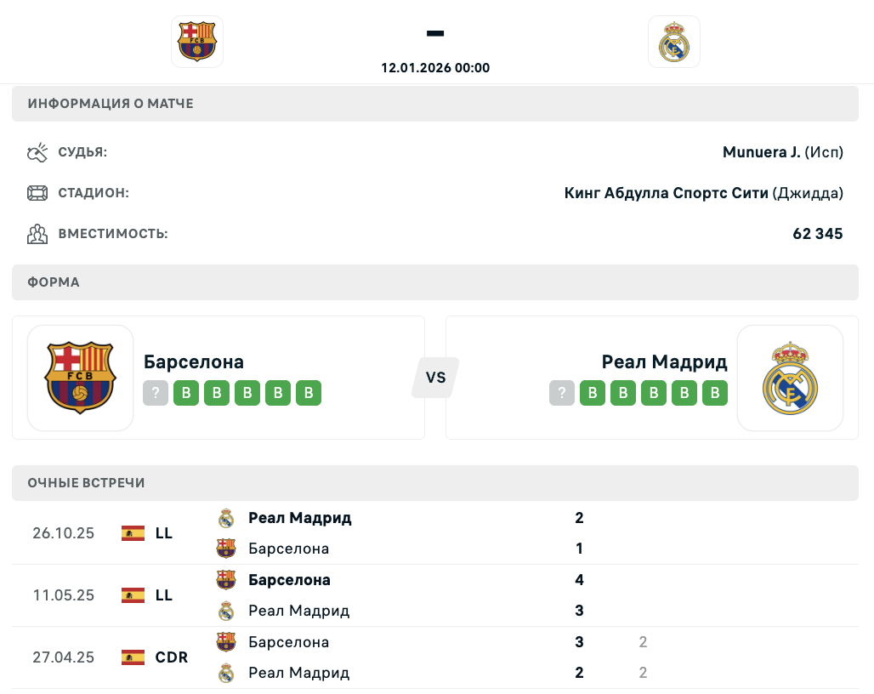This screenshot has height=694, width=874.
Task: Click Barcelona's grey question mark form badge
Action: [156, 393]
